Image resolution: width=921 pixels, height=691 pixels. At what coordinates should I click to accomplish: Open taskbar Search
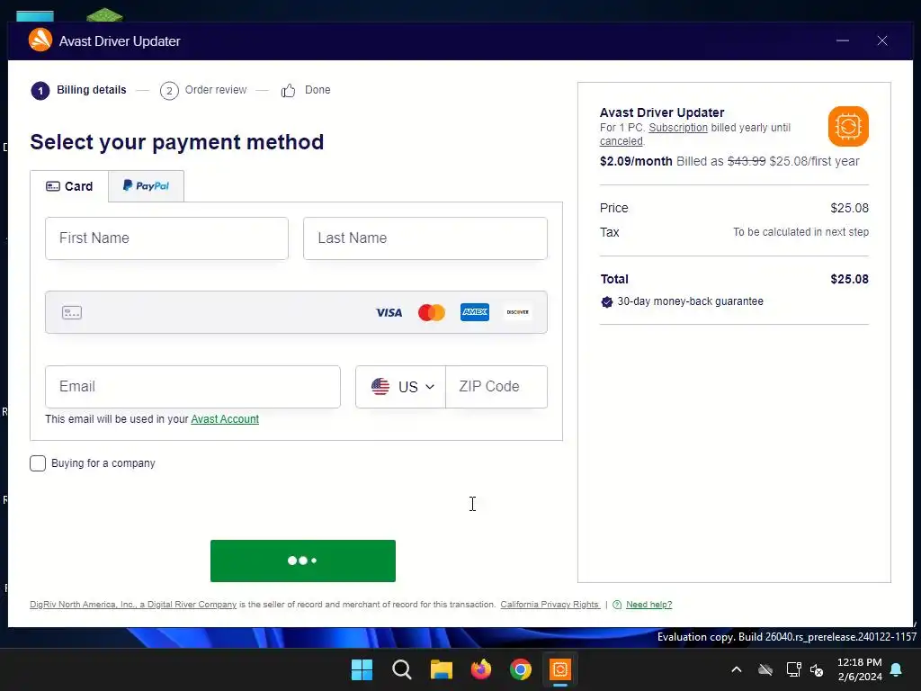point(402,669)
